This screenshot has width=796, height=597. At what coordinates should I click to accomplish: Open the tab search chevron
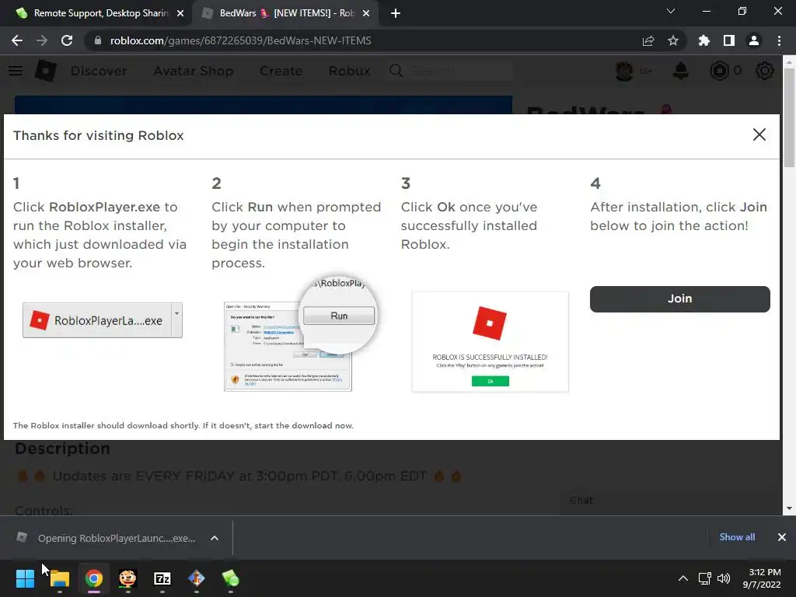[x=671, y=11]
